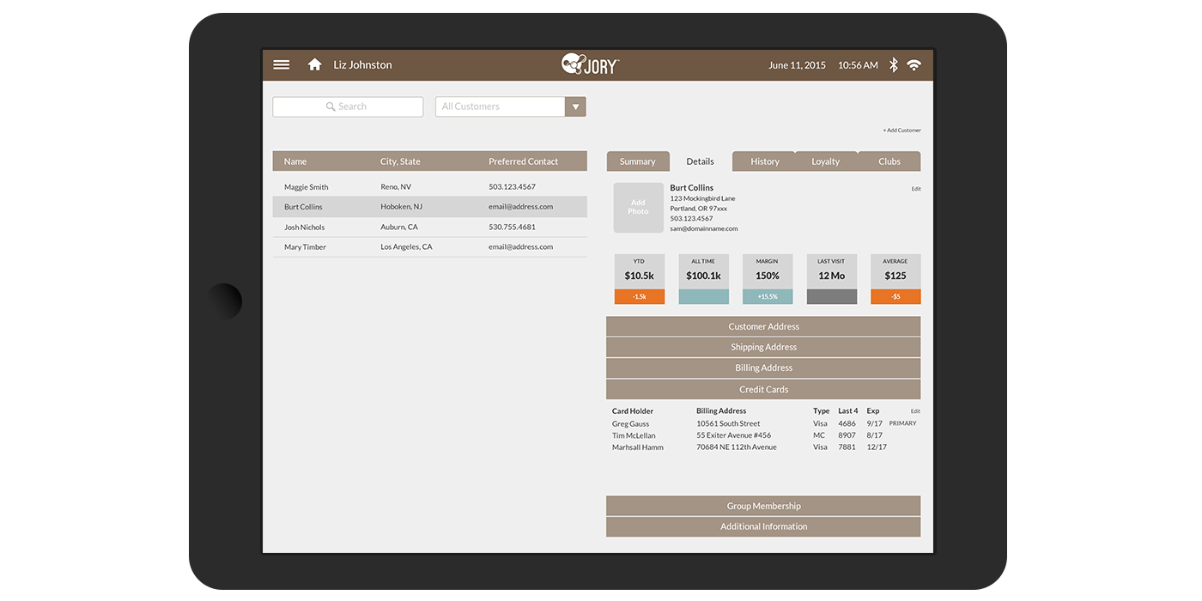Expand the Group Membership section
Viewport: 1202px width, 601px height.
coord(763,506)
